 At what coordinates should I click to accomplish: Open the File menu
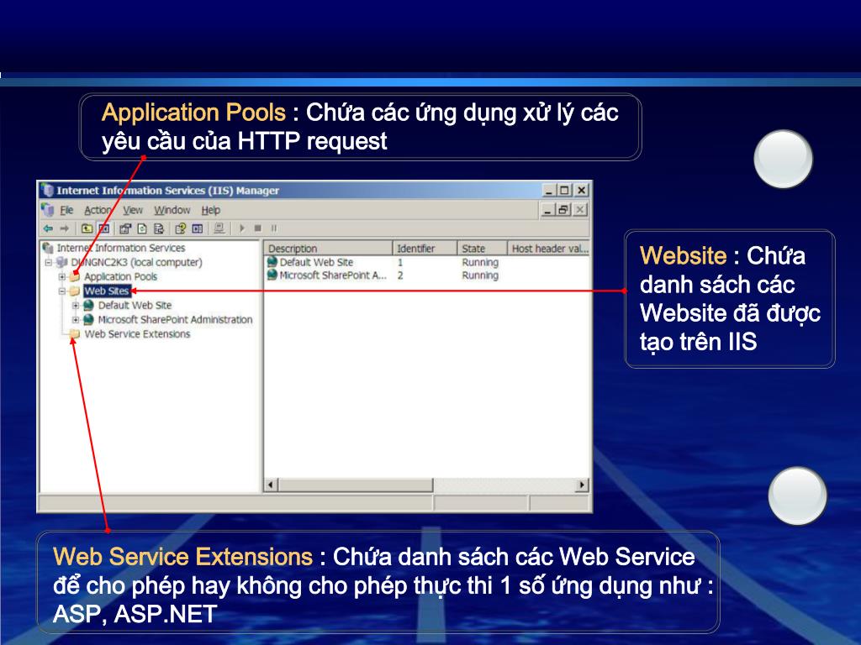coord(66,210)
